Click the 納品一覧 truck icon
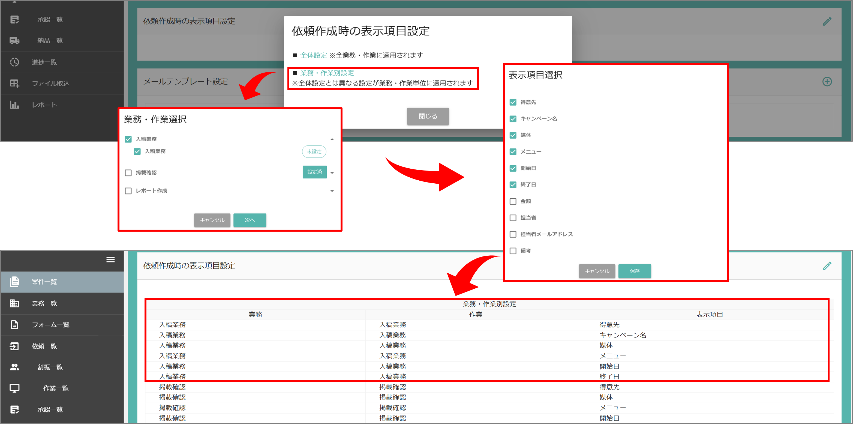The height and width of the screenshot is (424, 853). (x=14, y=40)
